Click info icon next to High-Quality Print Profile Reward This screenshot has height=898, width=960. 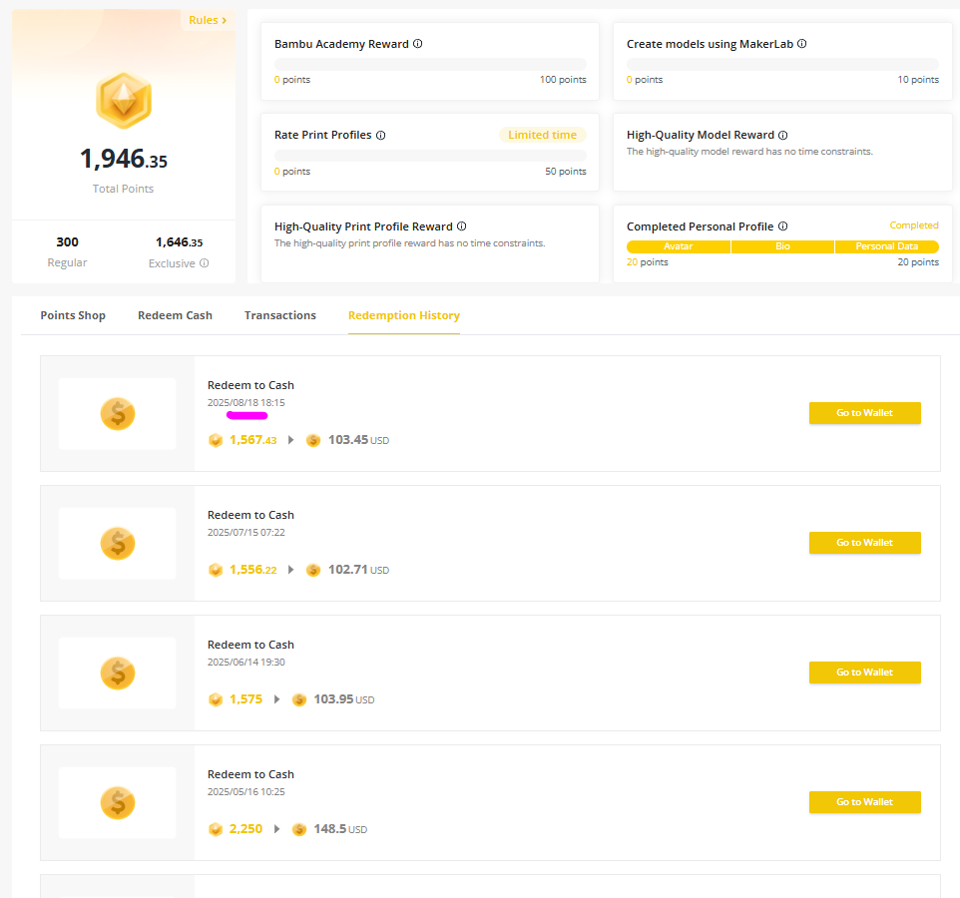coord(461,226)
